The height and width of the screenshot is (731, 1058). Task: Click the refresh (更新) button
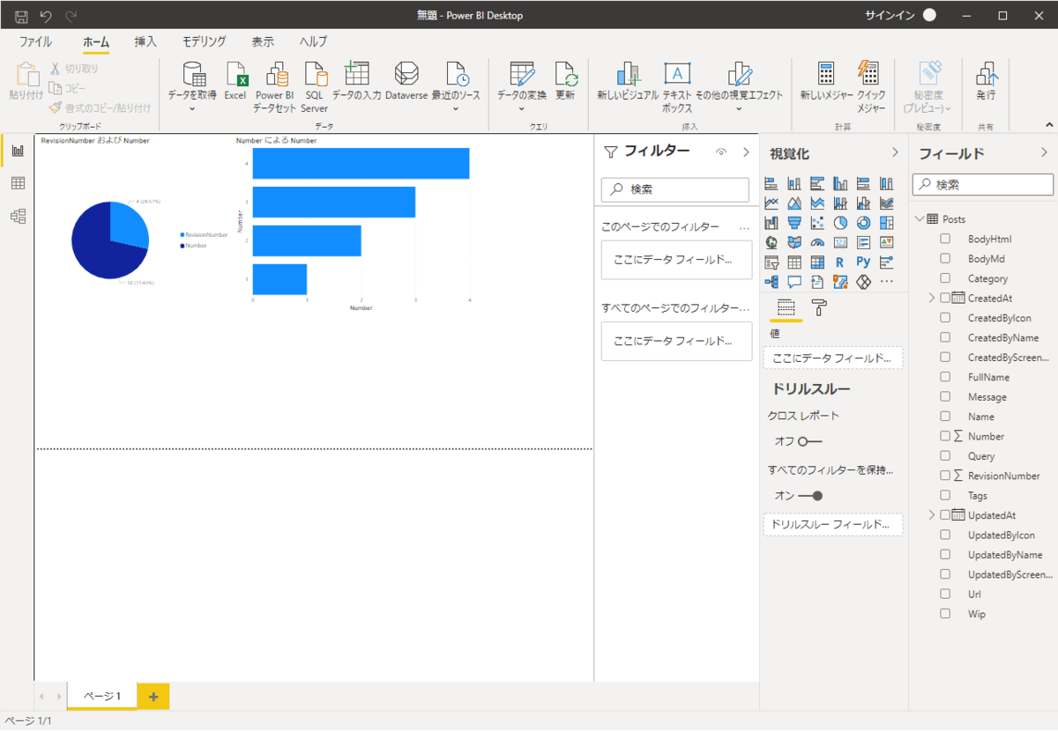pos(565,81)
